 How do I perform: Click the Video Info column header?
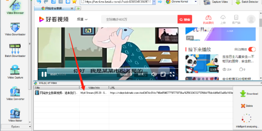click(x=94, y=88)
